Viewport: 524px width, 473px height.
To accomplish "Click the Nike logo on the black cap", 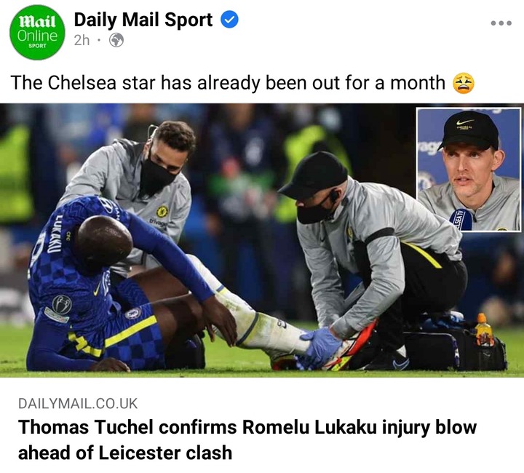I will [x=464, y=122].
